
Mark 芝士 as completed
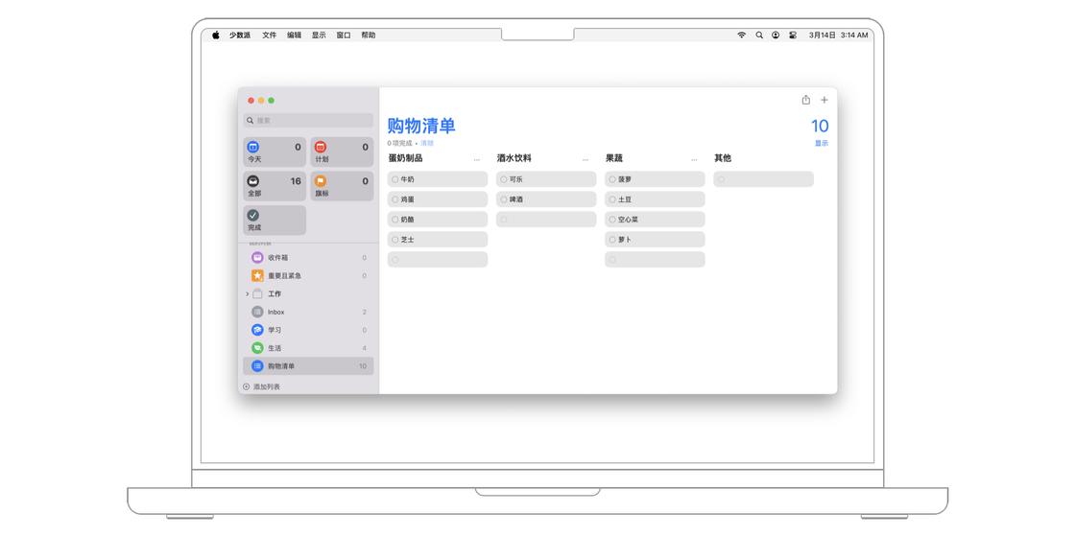[394, 240]
